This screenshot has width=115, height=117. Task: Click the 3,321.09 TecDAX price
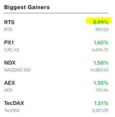[100, 110]
